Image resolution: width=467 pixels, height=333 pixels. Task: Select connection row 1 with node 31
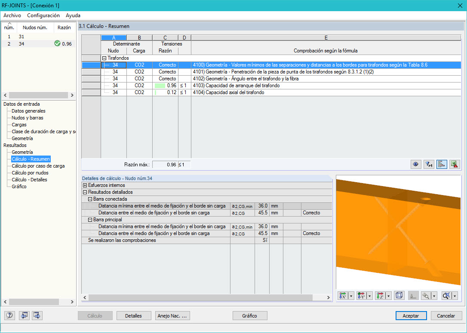(x=38, y=37)
